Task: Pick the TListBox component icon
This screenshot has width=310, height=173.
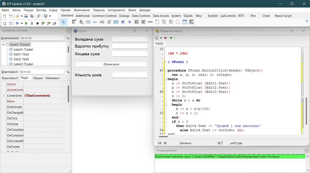Action: pos(137,22)
